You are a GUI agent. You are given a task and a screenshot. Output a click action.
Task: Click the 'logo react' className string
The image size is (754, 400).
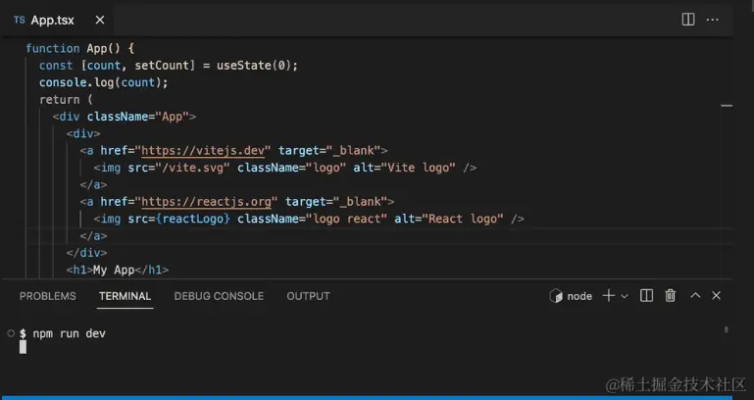[x=347, y=219]
